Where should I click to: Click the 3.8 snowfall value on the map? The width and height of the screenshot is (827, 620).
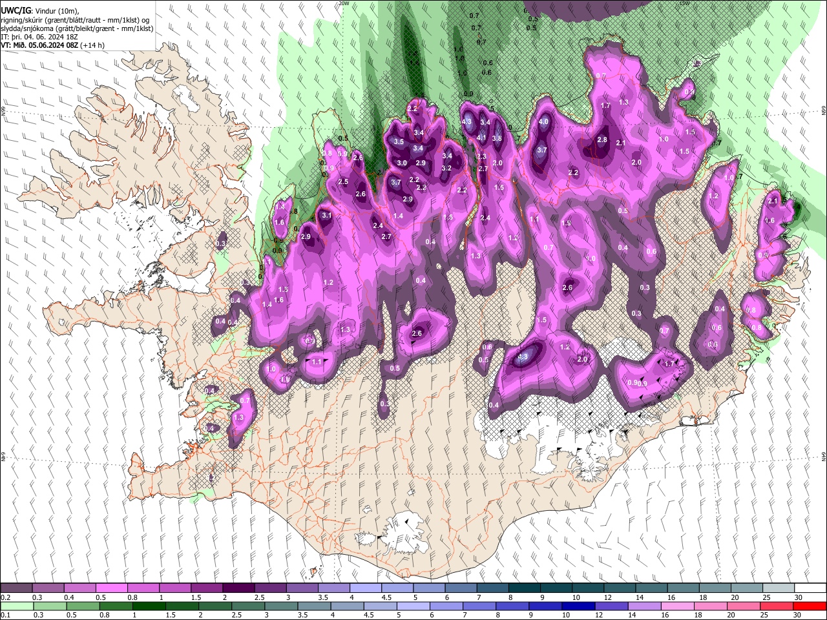[x=497, y=138]
